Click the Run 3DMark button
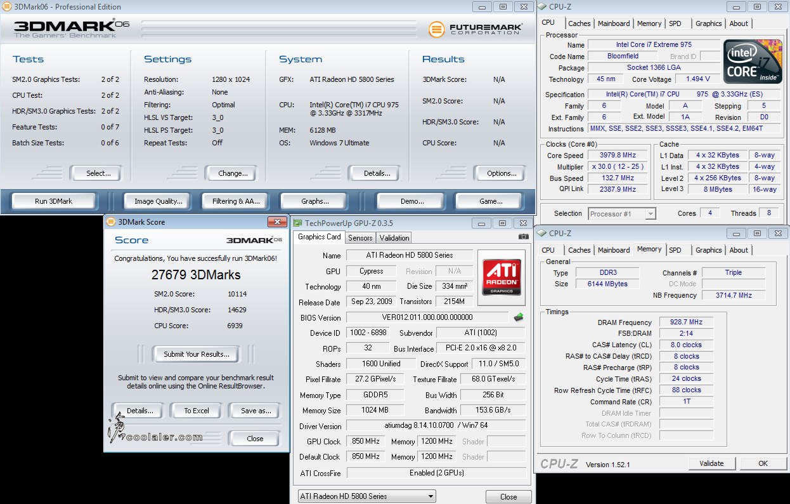 53,201
